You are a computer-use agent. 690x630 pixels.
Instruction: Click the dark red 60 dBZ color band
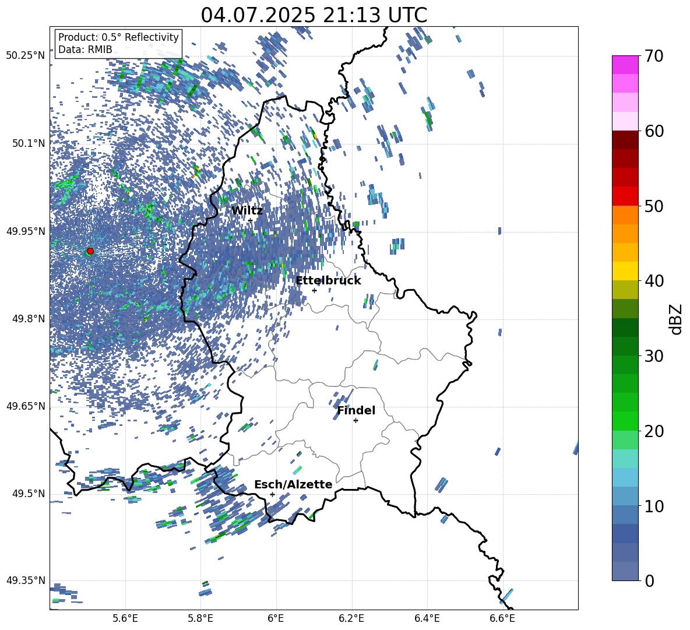625,140
